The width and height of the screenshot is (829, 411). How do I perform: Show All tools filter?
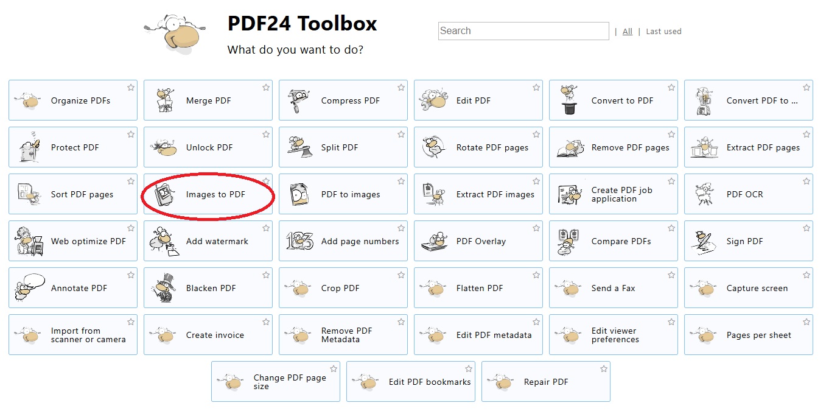(627, 32)
